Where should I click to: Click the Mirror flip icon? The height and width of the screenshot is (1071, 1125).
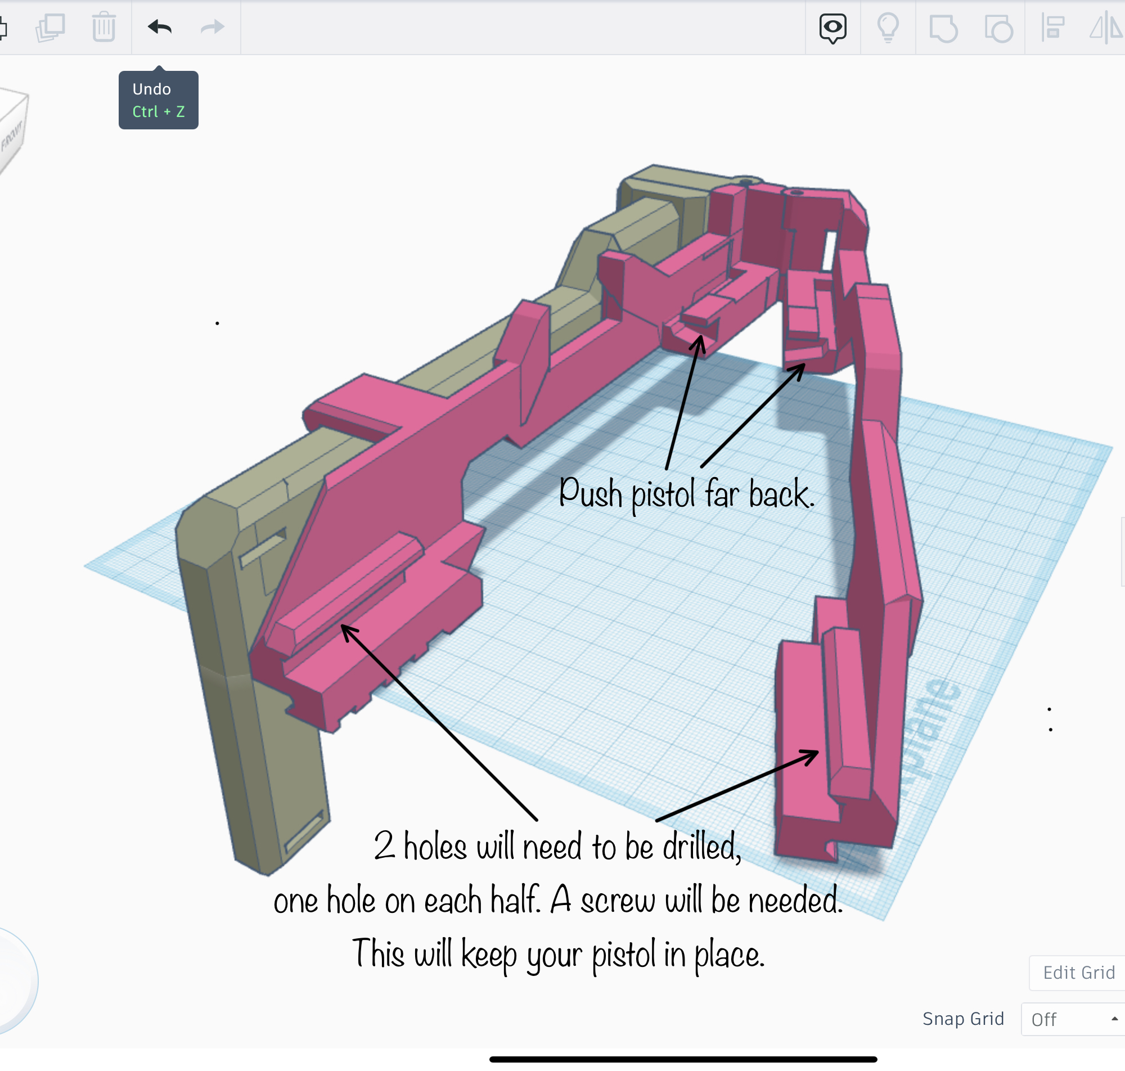point(1106,28)
